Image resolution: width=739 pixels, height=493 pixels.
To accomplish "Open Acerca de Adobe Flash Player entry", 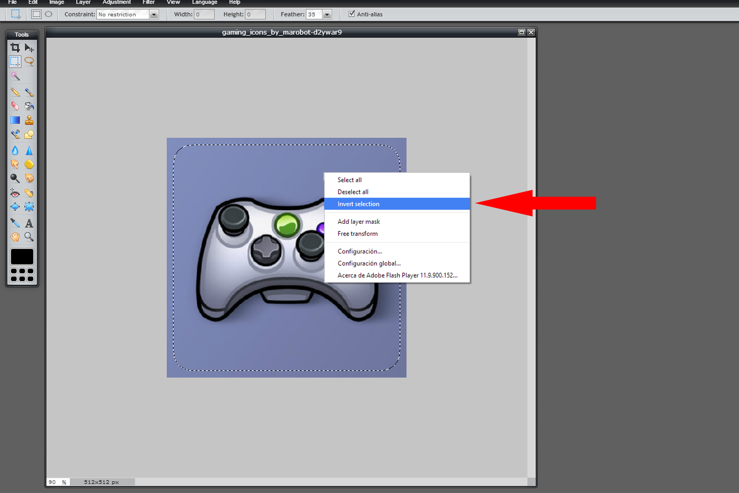I will (397, 275).
